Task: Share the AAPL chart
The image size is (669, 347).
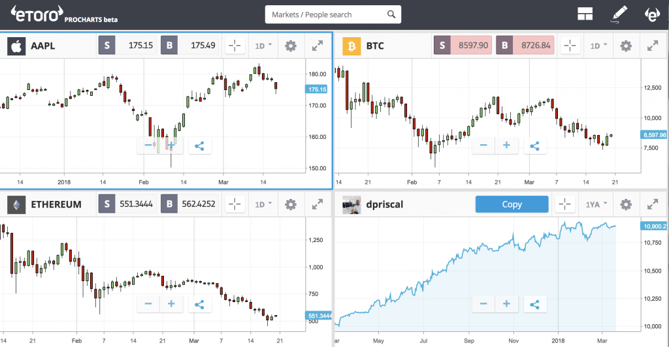Action: click(199, 146)
